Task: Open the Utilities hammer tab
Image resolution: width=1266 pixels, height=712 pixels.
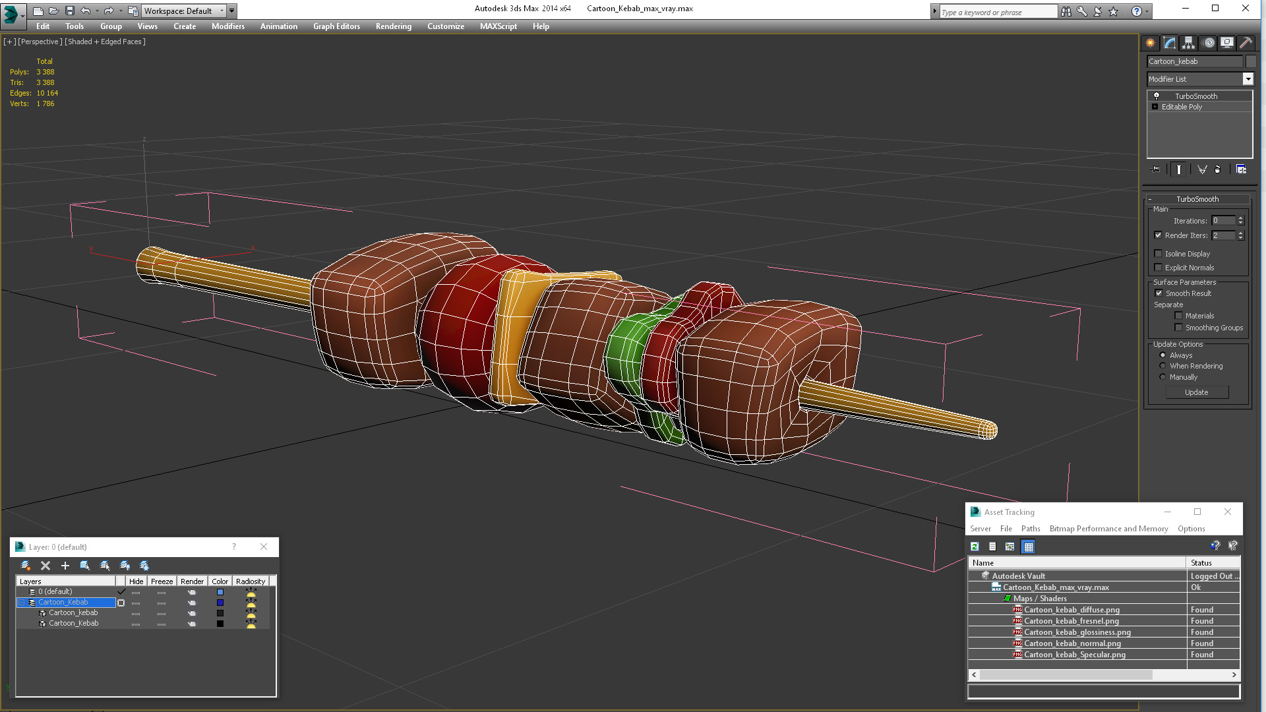Action: [x=1246, y=43]
